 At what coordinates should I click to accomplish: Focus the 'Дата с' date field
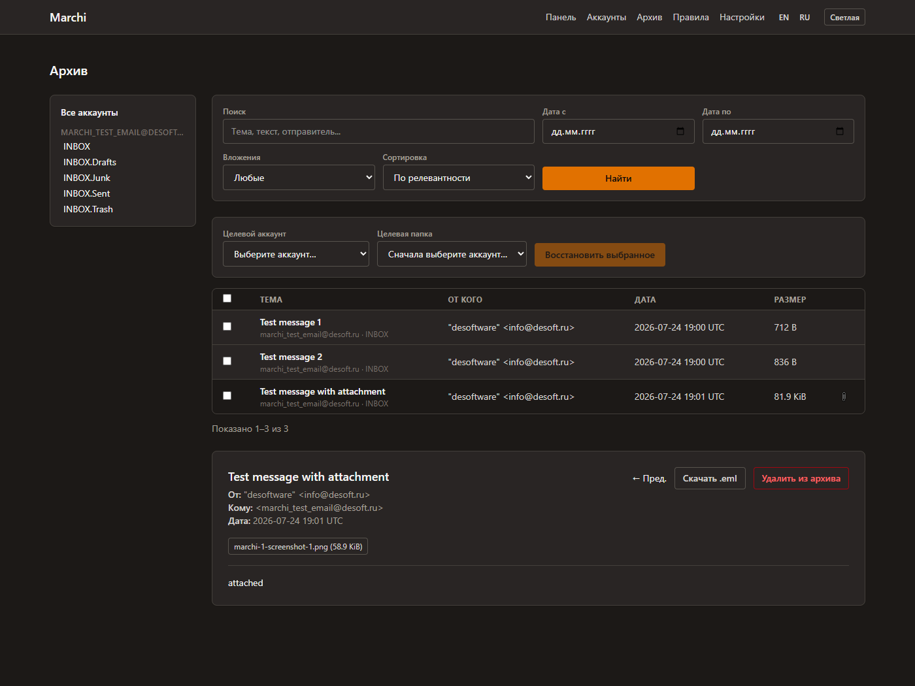click(618, 131)
